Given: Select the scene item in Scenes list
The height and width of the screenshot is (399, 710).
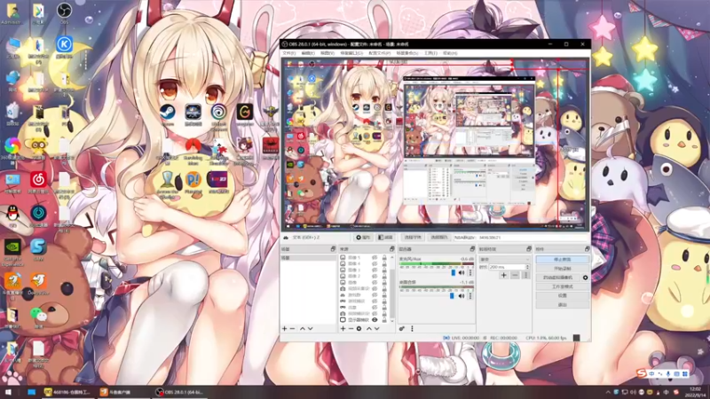Looking at the screenshot, I should click(x=308, y=258).
